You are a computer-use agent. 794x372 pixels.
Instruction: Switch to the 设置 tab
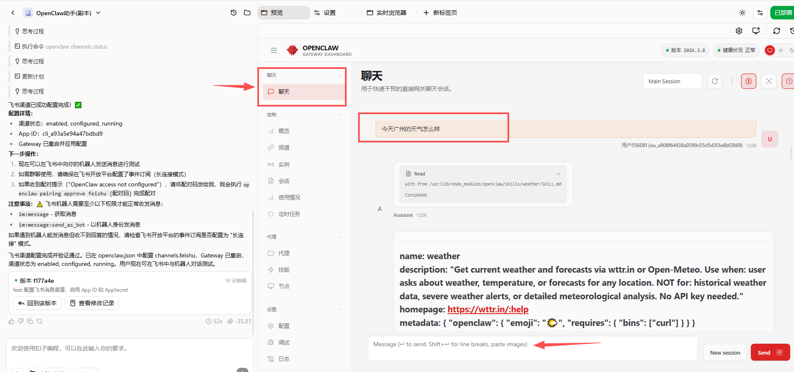coord(325,13)
